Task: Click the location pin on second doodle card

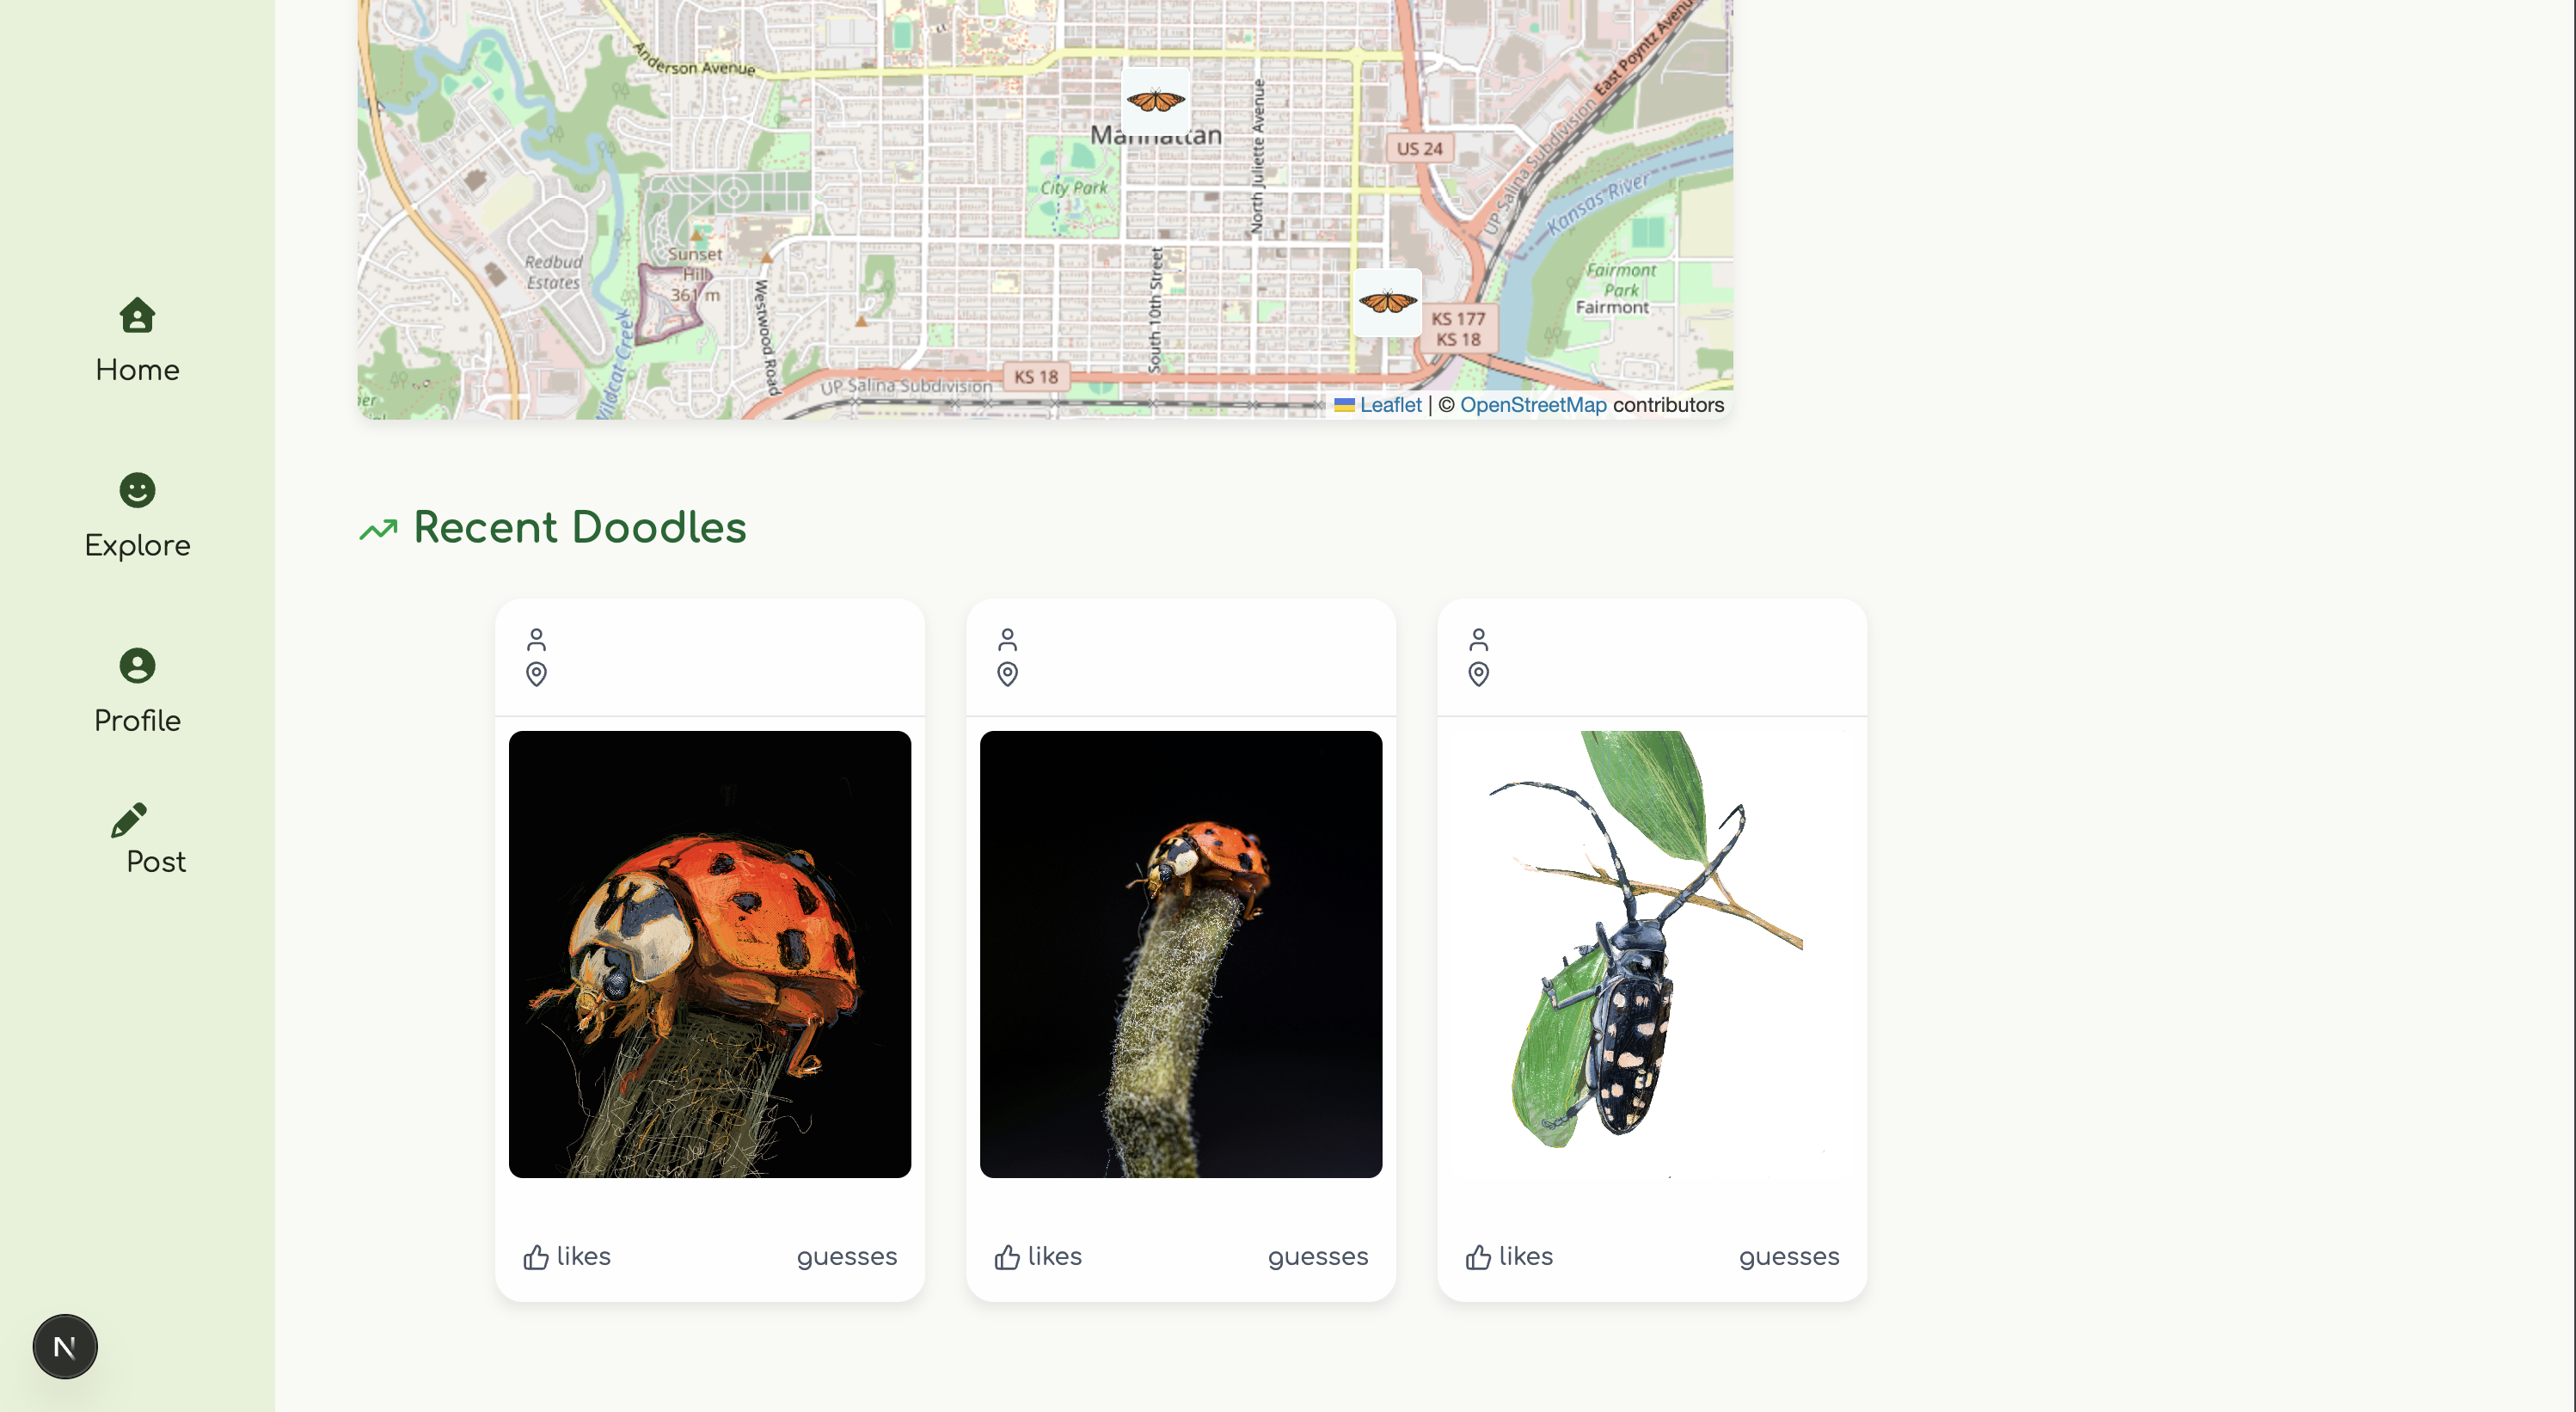Action: pyautogui.click(x=1007, y=674)
